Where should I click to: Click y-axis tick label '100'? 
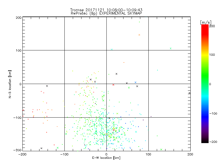click(18, 50)
